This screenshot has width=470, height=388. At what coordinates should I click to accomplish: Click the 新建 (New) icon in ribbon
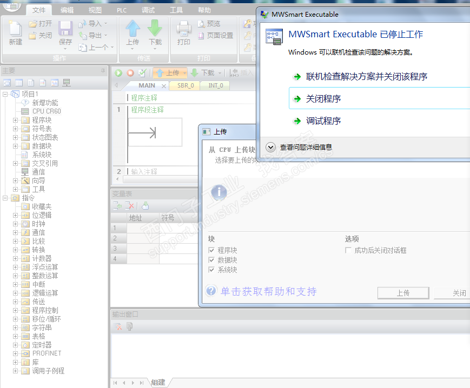pos(15,29)
